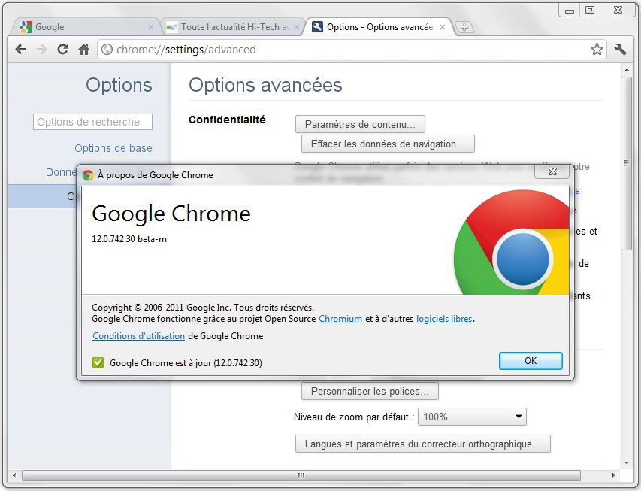
Task: Open the logiciels libres link
Action: (444, 319)
